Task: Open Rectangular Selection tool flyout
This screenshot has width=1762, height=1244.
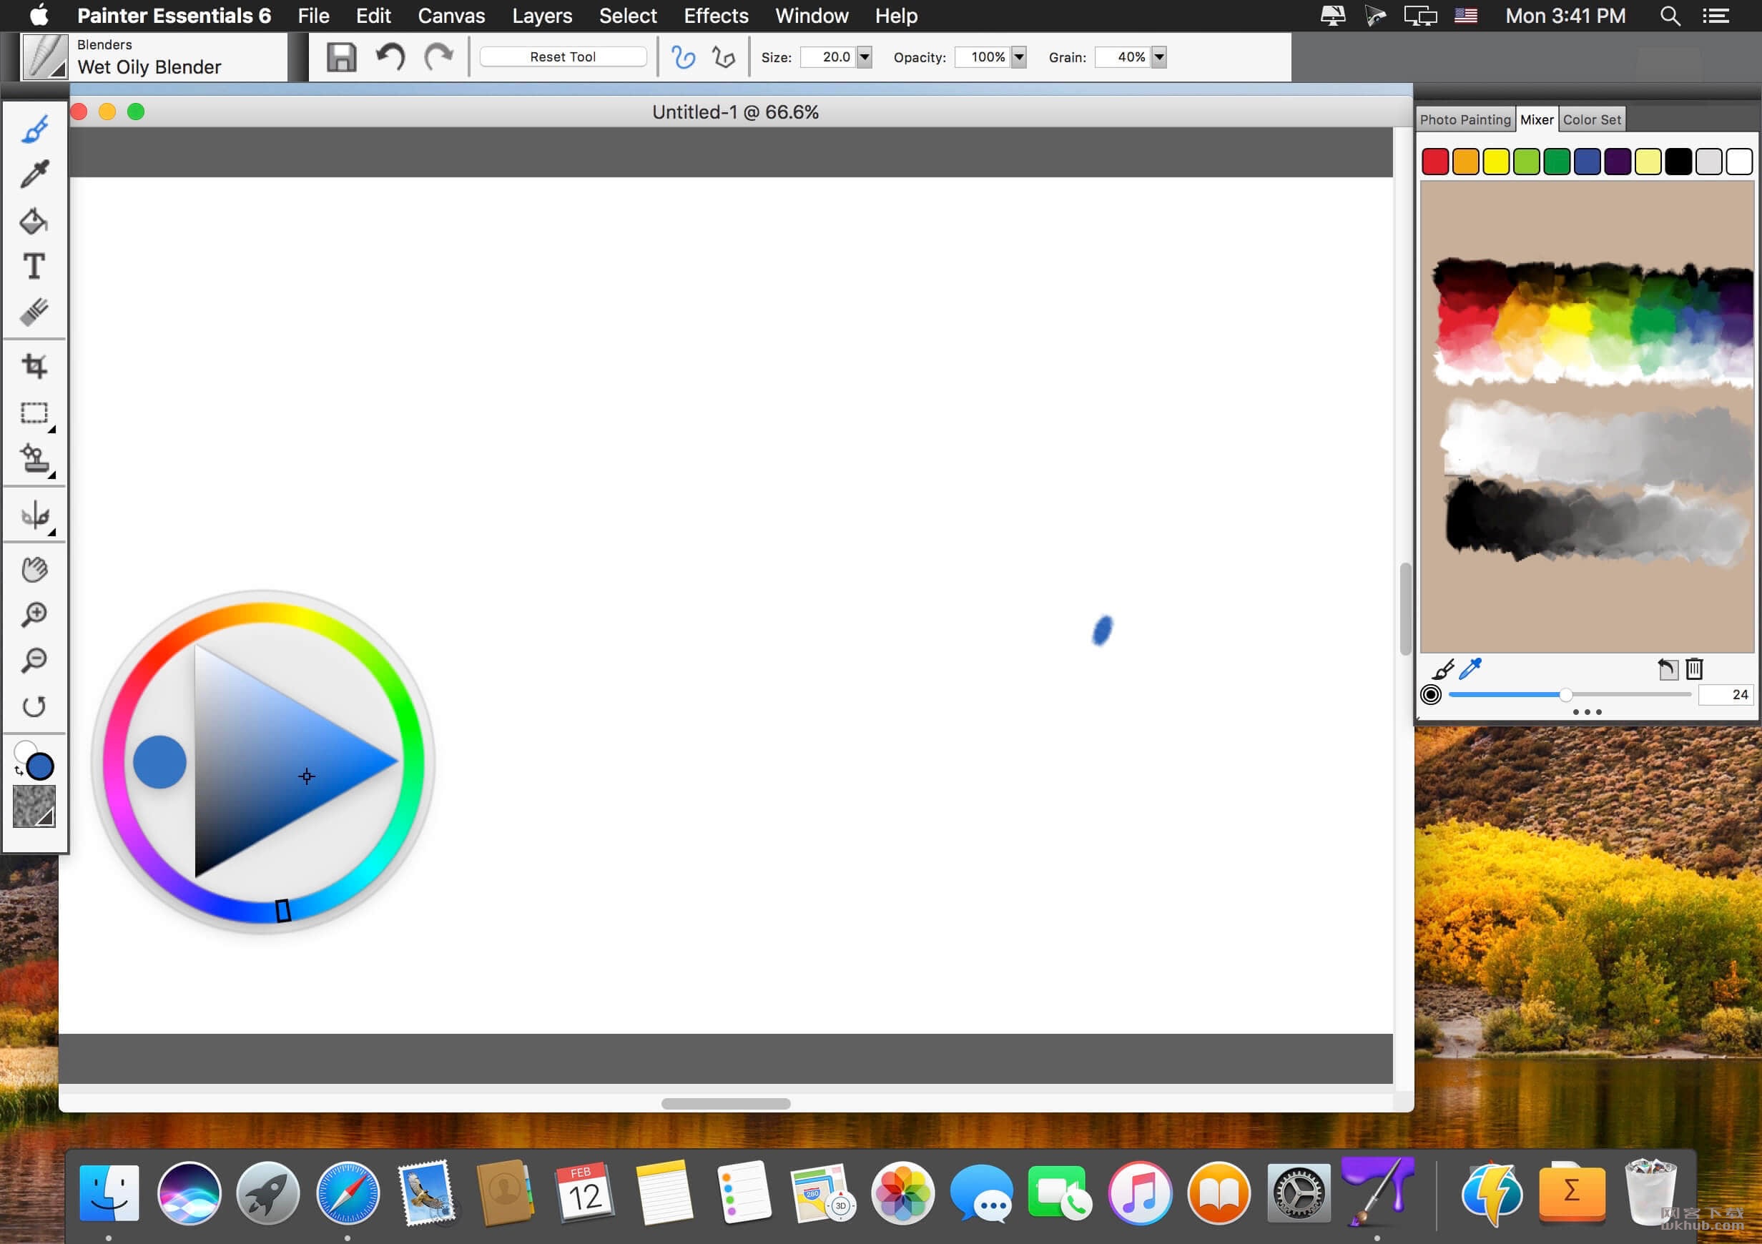Action: 52,430
